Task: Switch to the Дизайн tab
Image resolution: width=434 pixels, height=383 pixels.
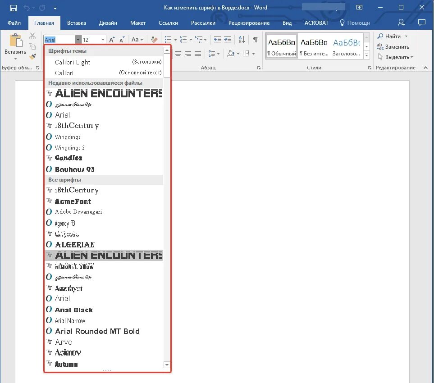Action: (108, 23)
